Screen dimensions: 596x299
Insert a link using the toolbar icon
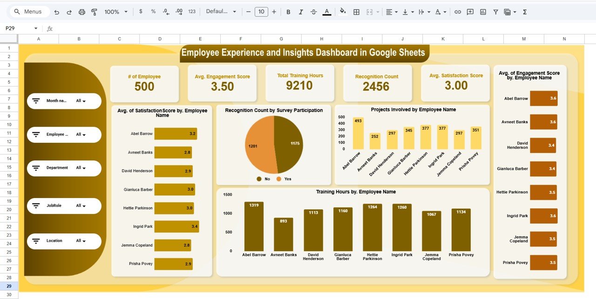(458, 12)
